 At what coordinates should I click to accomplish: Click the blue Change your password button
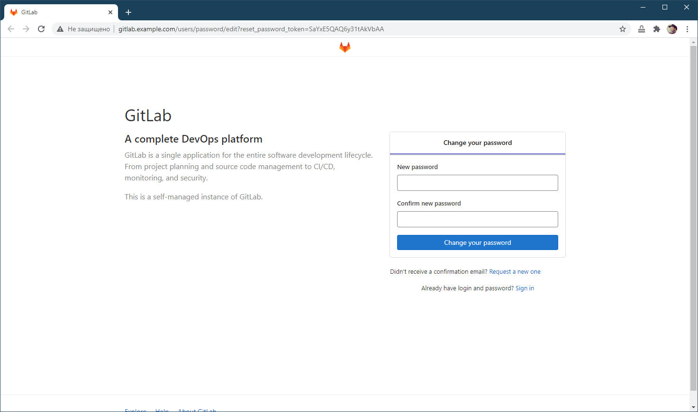tap(478, 242)
